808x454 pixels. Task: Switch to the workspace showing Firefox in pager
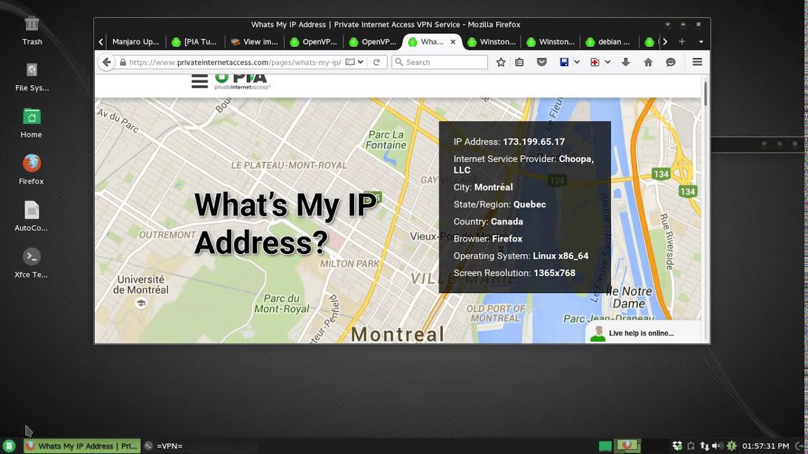tap(628, 446)
